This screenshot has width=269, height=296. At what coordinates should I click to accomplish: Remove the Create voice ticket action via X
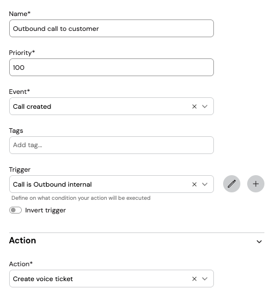pyautogui.click(x=194, y=279)
